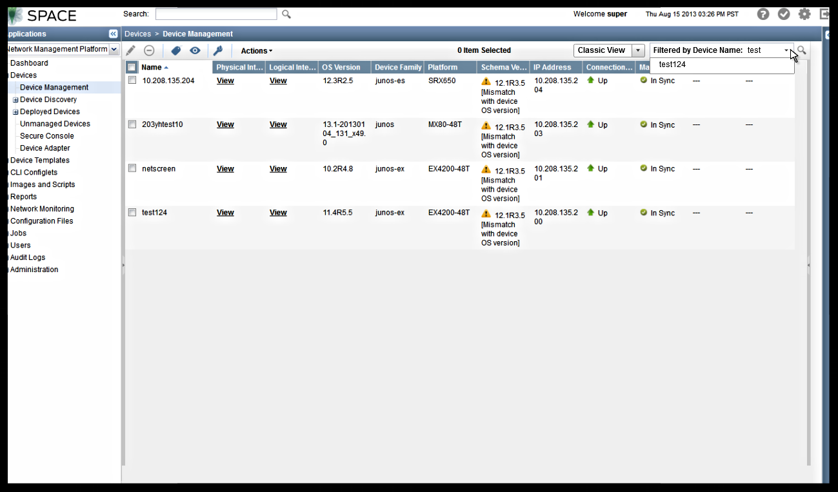Viewport: 838px width, 492px height.
Task: Click the delete minus circle icon
Action: point(149,50)
